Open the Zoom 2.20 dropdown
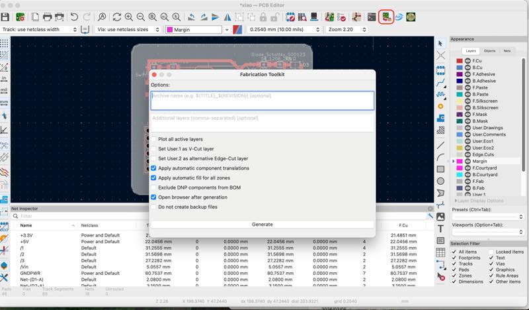Screen dimensions: 529x310 [x=346, y=29]
